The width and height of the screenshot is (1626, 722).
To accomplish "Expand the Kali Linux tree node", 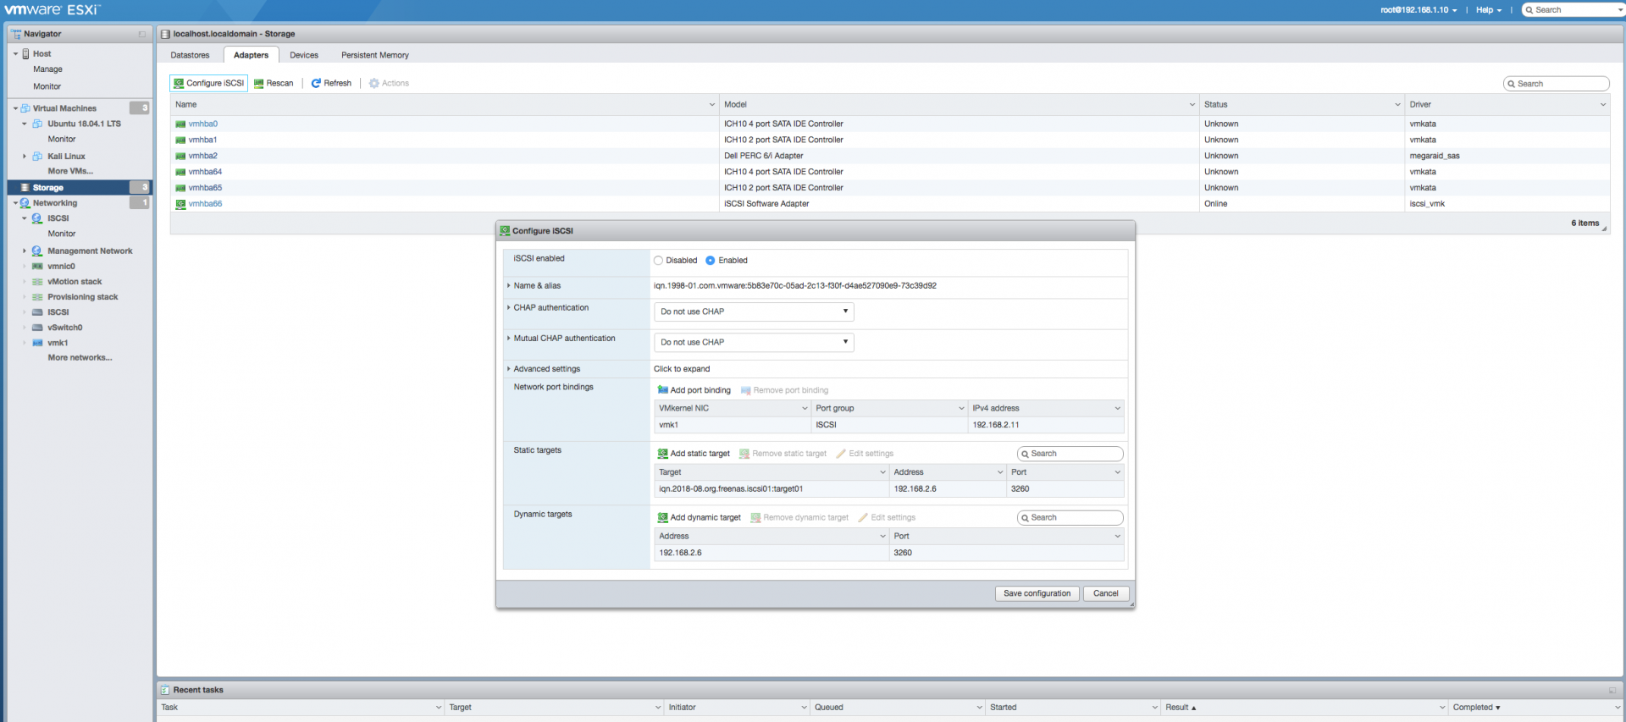I will point(25,157).
